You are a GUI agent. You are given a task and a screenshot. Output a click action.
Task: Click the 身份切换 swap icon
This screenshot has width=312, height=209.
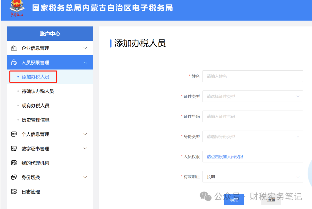pos(14,177)
